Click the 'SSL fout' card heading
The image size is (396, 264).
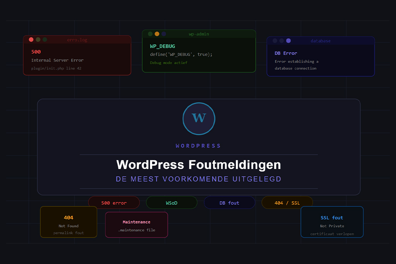click(x=332, y=218)
